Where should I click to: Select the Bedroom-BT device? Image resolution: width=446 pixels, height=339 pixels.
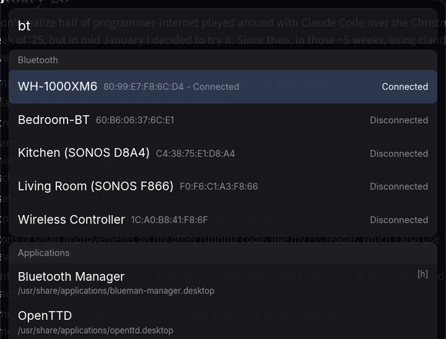click(54, 120)
